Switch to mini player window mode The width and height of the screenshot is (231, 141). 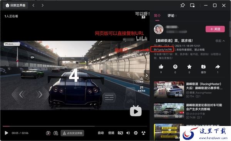pyautogui.click(x=192, y=5)
